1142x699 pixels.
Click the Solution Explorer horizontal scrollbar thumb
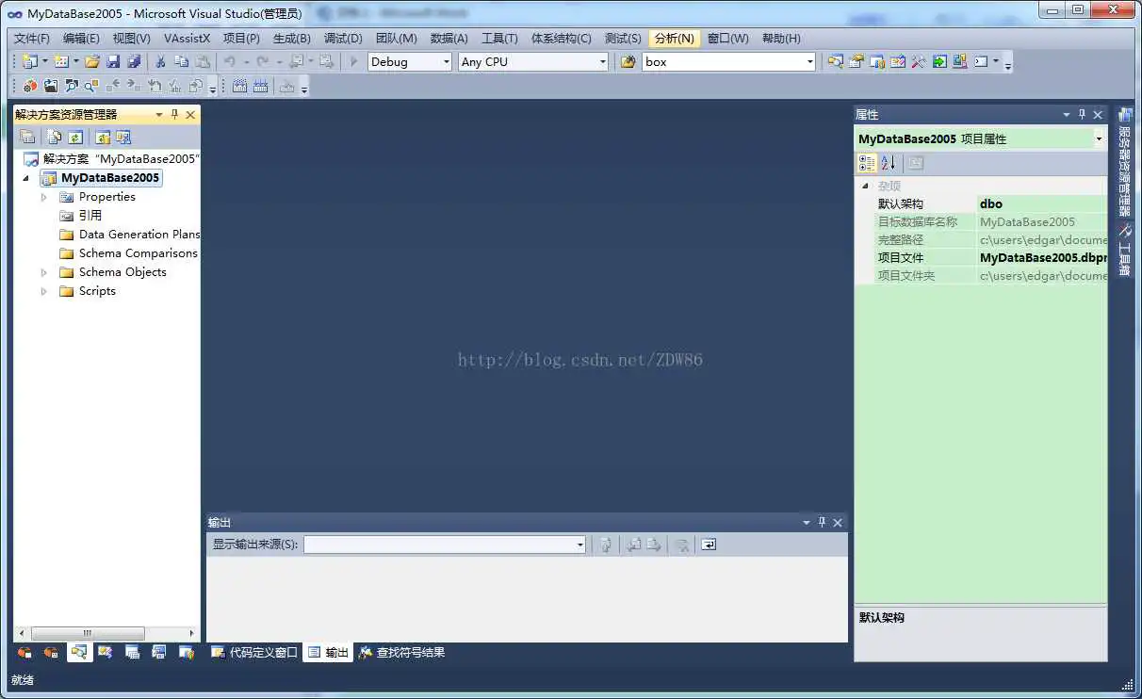[88, 633]
